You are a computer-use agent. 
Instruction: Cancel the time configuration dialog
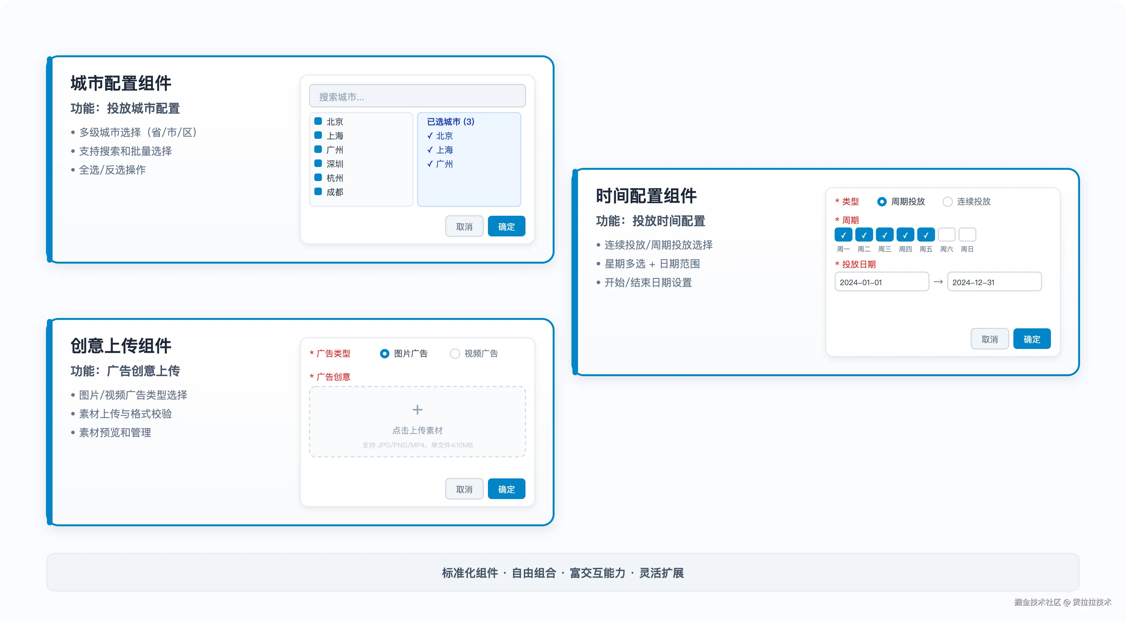pyautogui.click(x=990, y=339)
